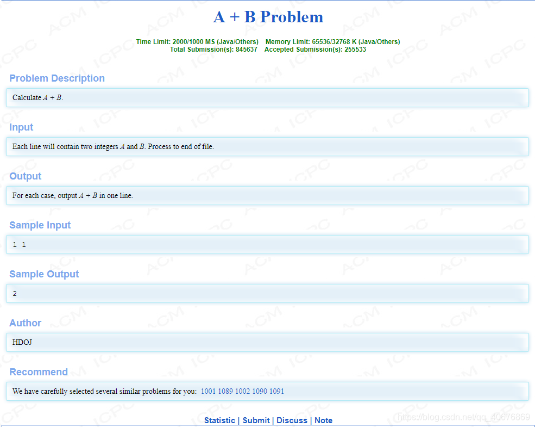Open recommended problem 1002

coord(242,391)
